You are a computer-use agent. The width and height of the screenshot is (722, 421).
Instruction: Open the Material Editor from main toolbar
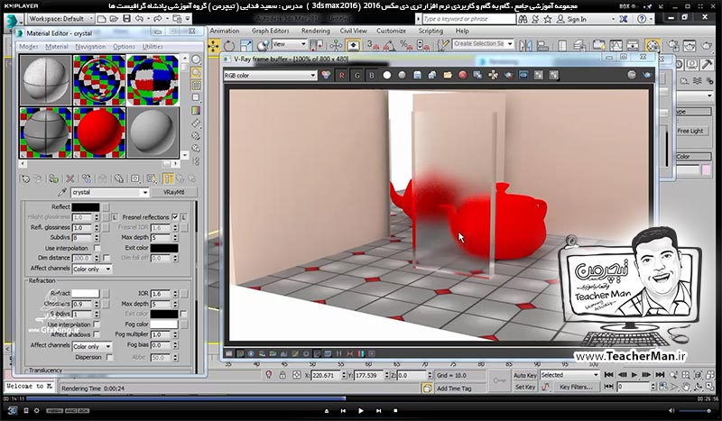click(x=653, y=45)
